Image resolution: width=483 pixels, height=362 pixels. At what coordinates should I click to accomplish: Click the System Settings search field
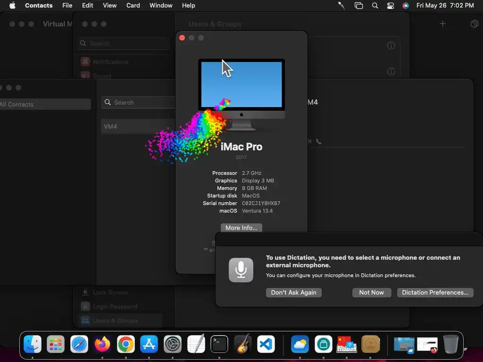(x=124, y=43)
